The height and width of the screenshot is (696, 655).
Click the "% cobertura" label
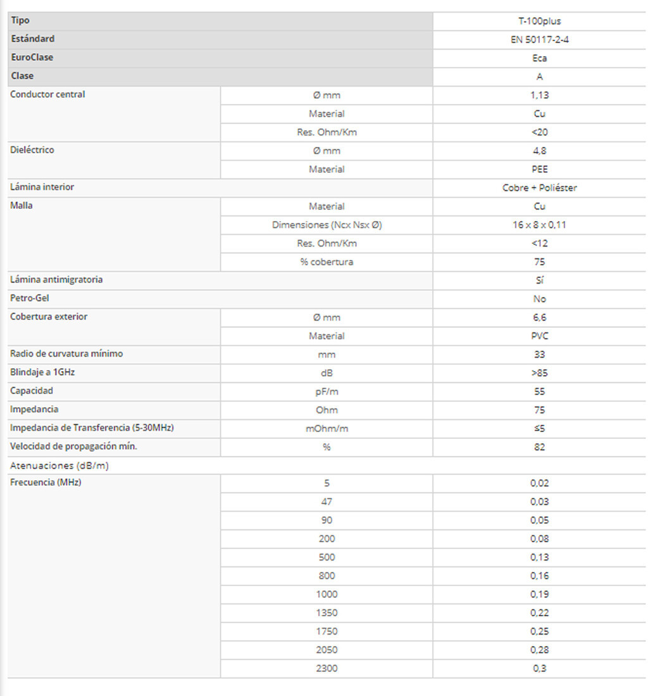(x=327, y=262)
